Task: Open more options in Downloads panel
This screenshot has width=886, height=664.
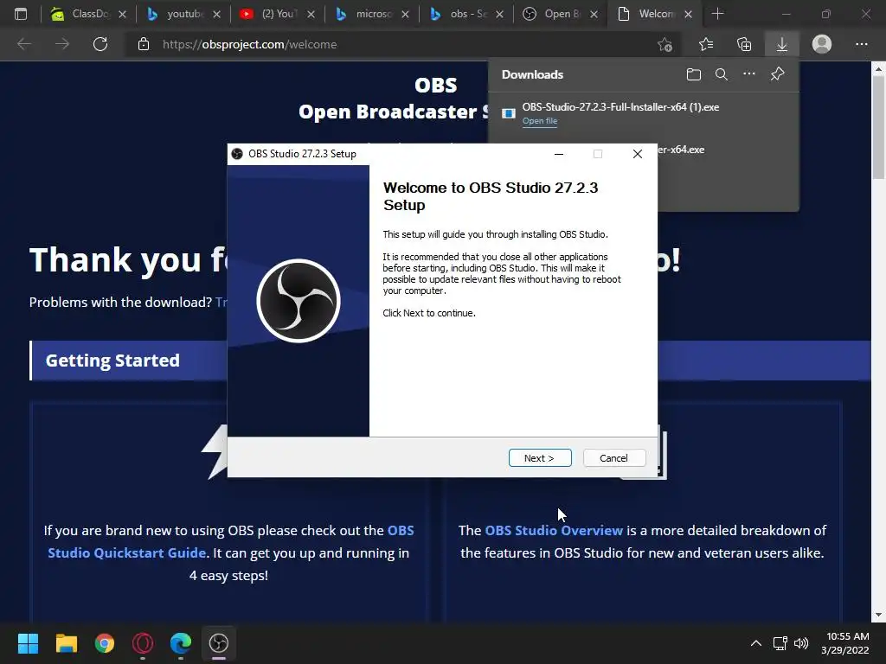Action: coord(748,74)
